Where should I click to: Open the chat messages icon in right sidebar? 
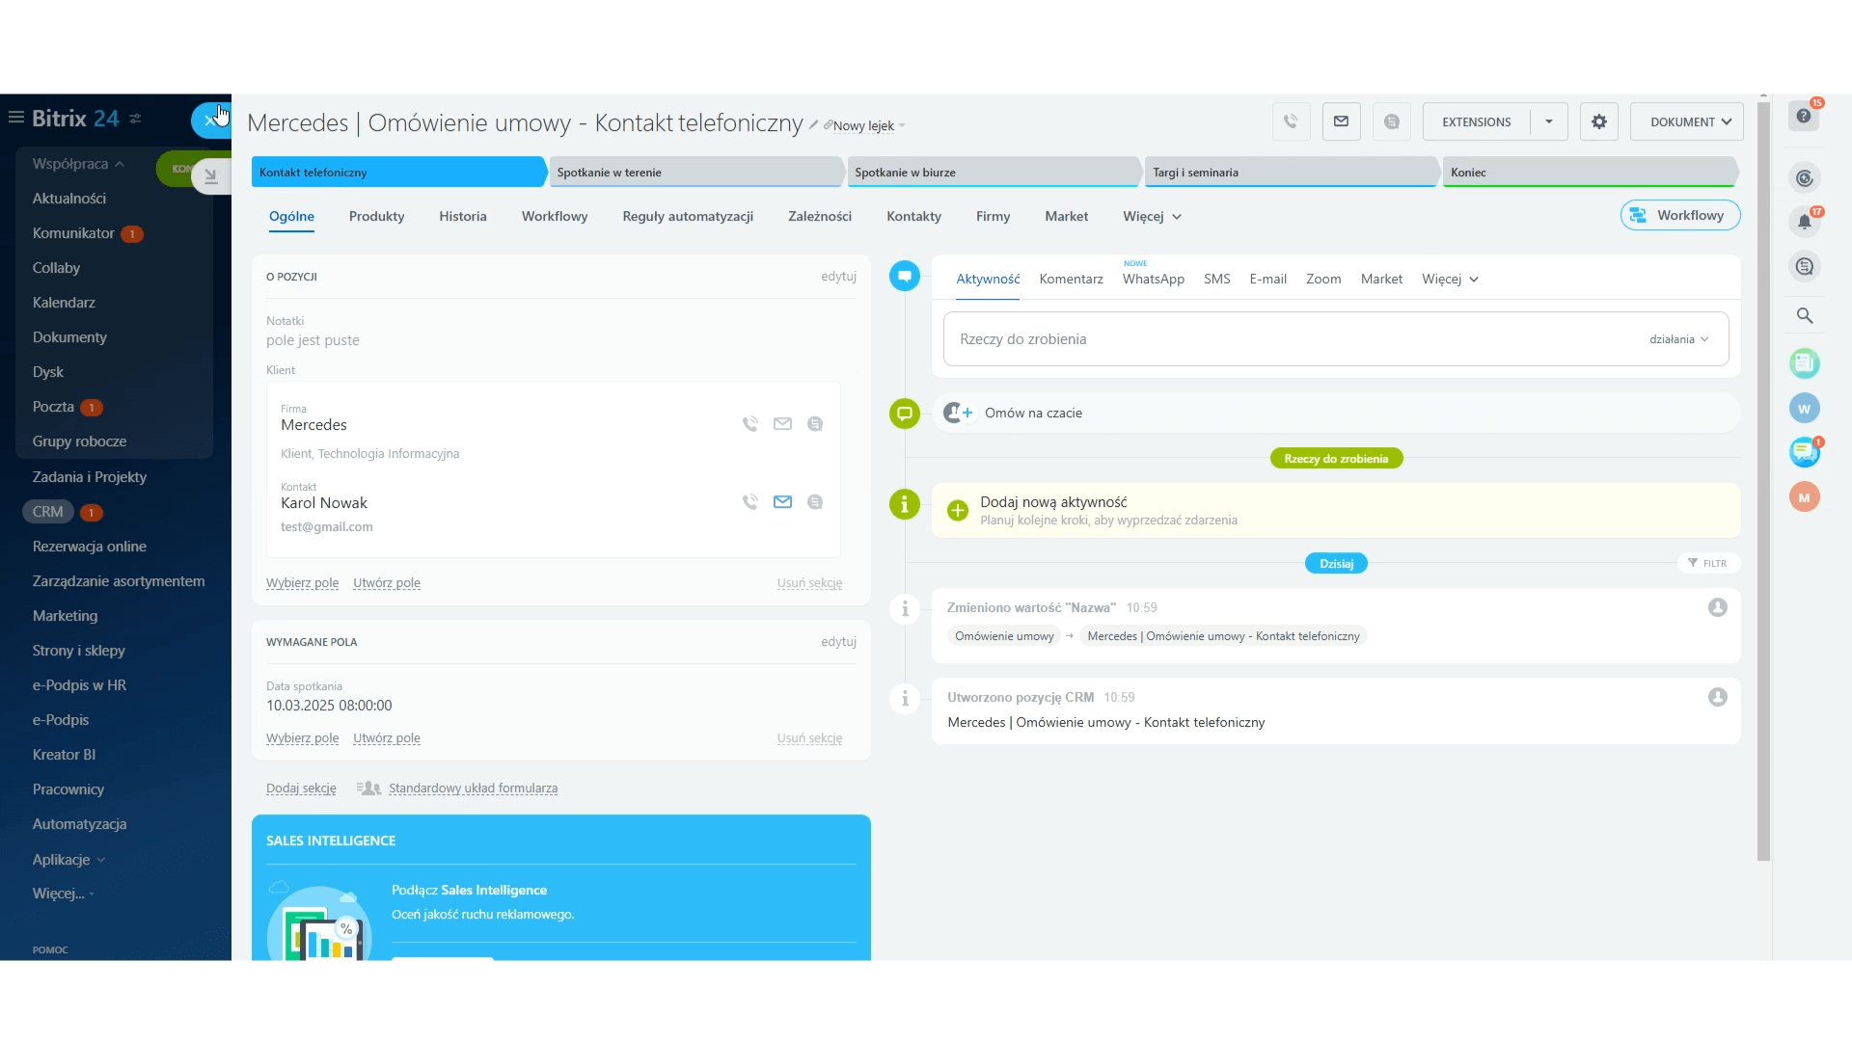(1805, 267)
